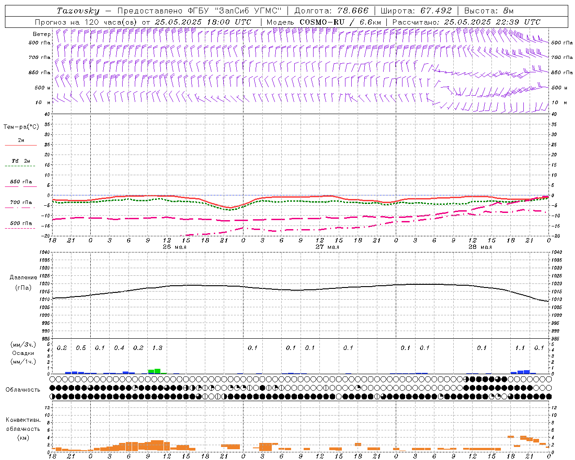Click the Долгота: 78.666 longitude value
This screenshot has height=460, width=575.
[x=331, y=11]
